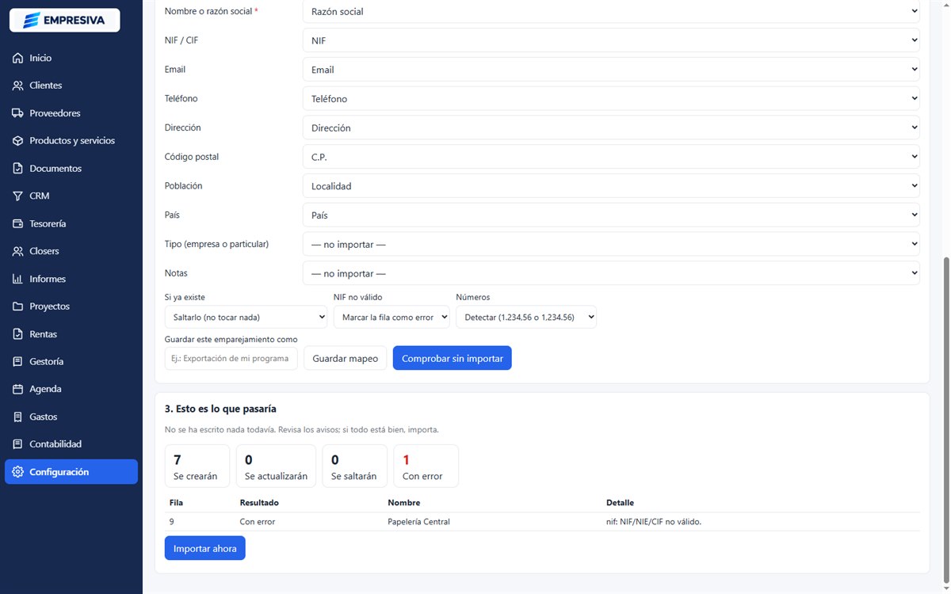
Task: Click the Proveedores truck icon
Action: (18, 113)
